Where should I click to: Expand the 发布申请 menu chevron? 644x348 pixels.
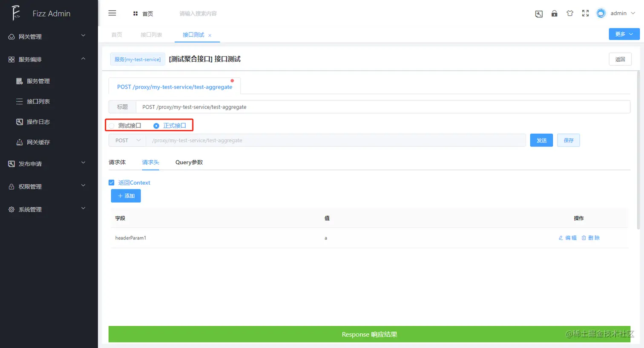(x=83, y=163)
